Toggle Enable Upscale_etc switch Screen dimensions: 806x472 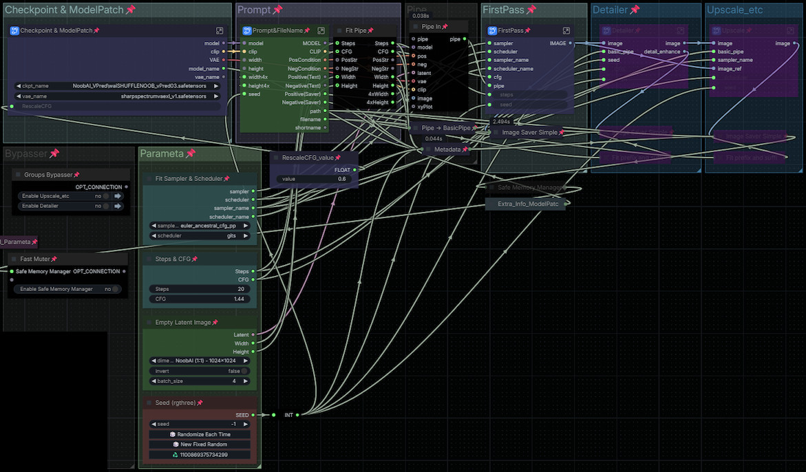105,196
